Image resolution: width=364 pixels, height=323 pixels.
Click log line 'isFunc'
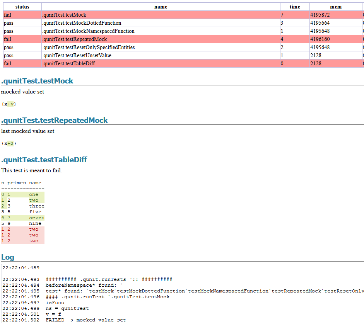(x=55, y=303)
